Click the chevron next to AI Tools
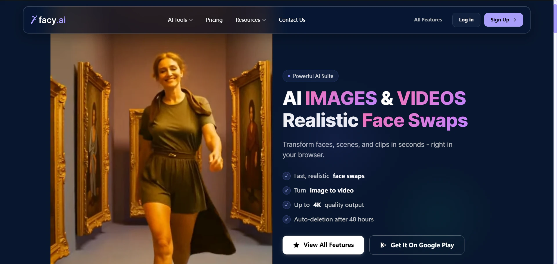The height and width of the screenshot is (264, 557). click(x=191, y=20)
